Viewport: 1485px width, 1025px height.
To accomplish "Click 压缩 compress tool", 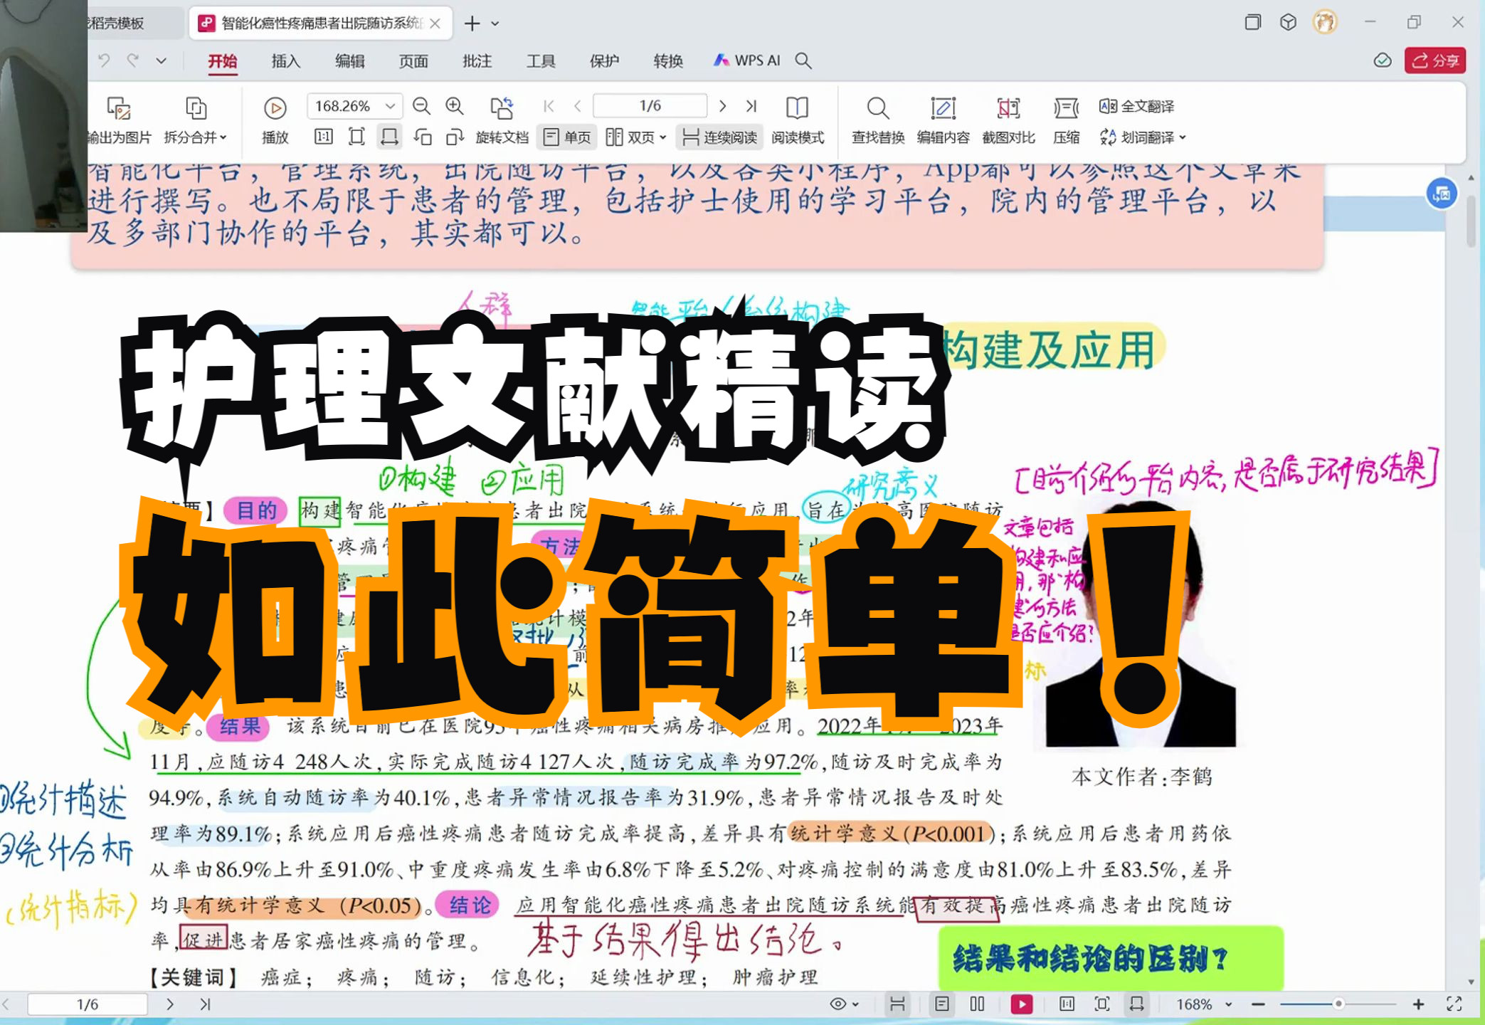I will pyautogui.click(x=1066, y=120).
